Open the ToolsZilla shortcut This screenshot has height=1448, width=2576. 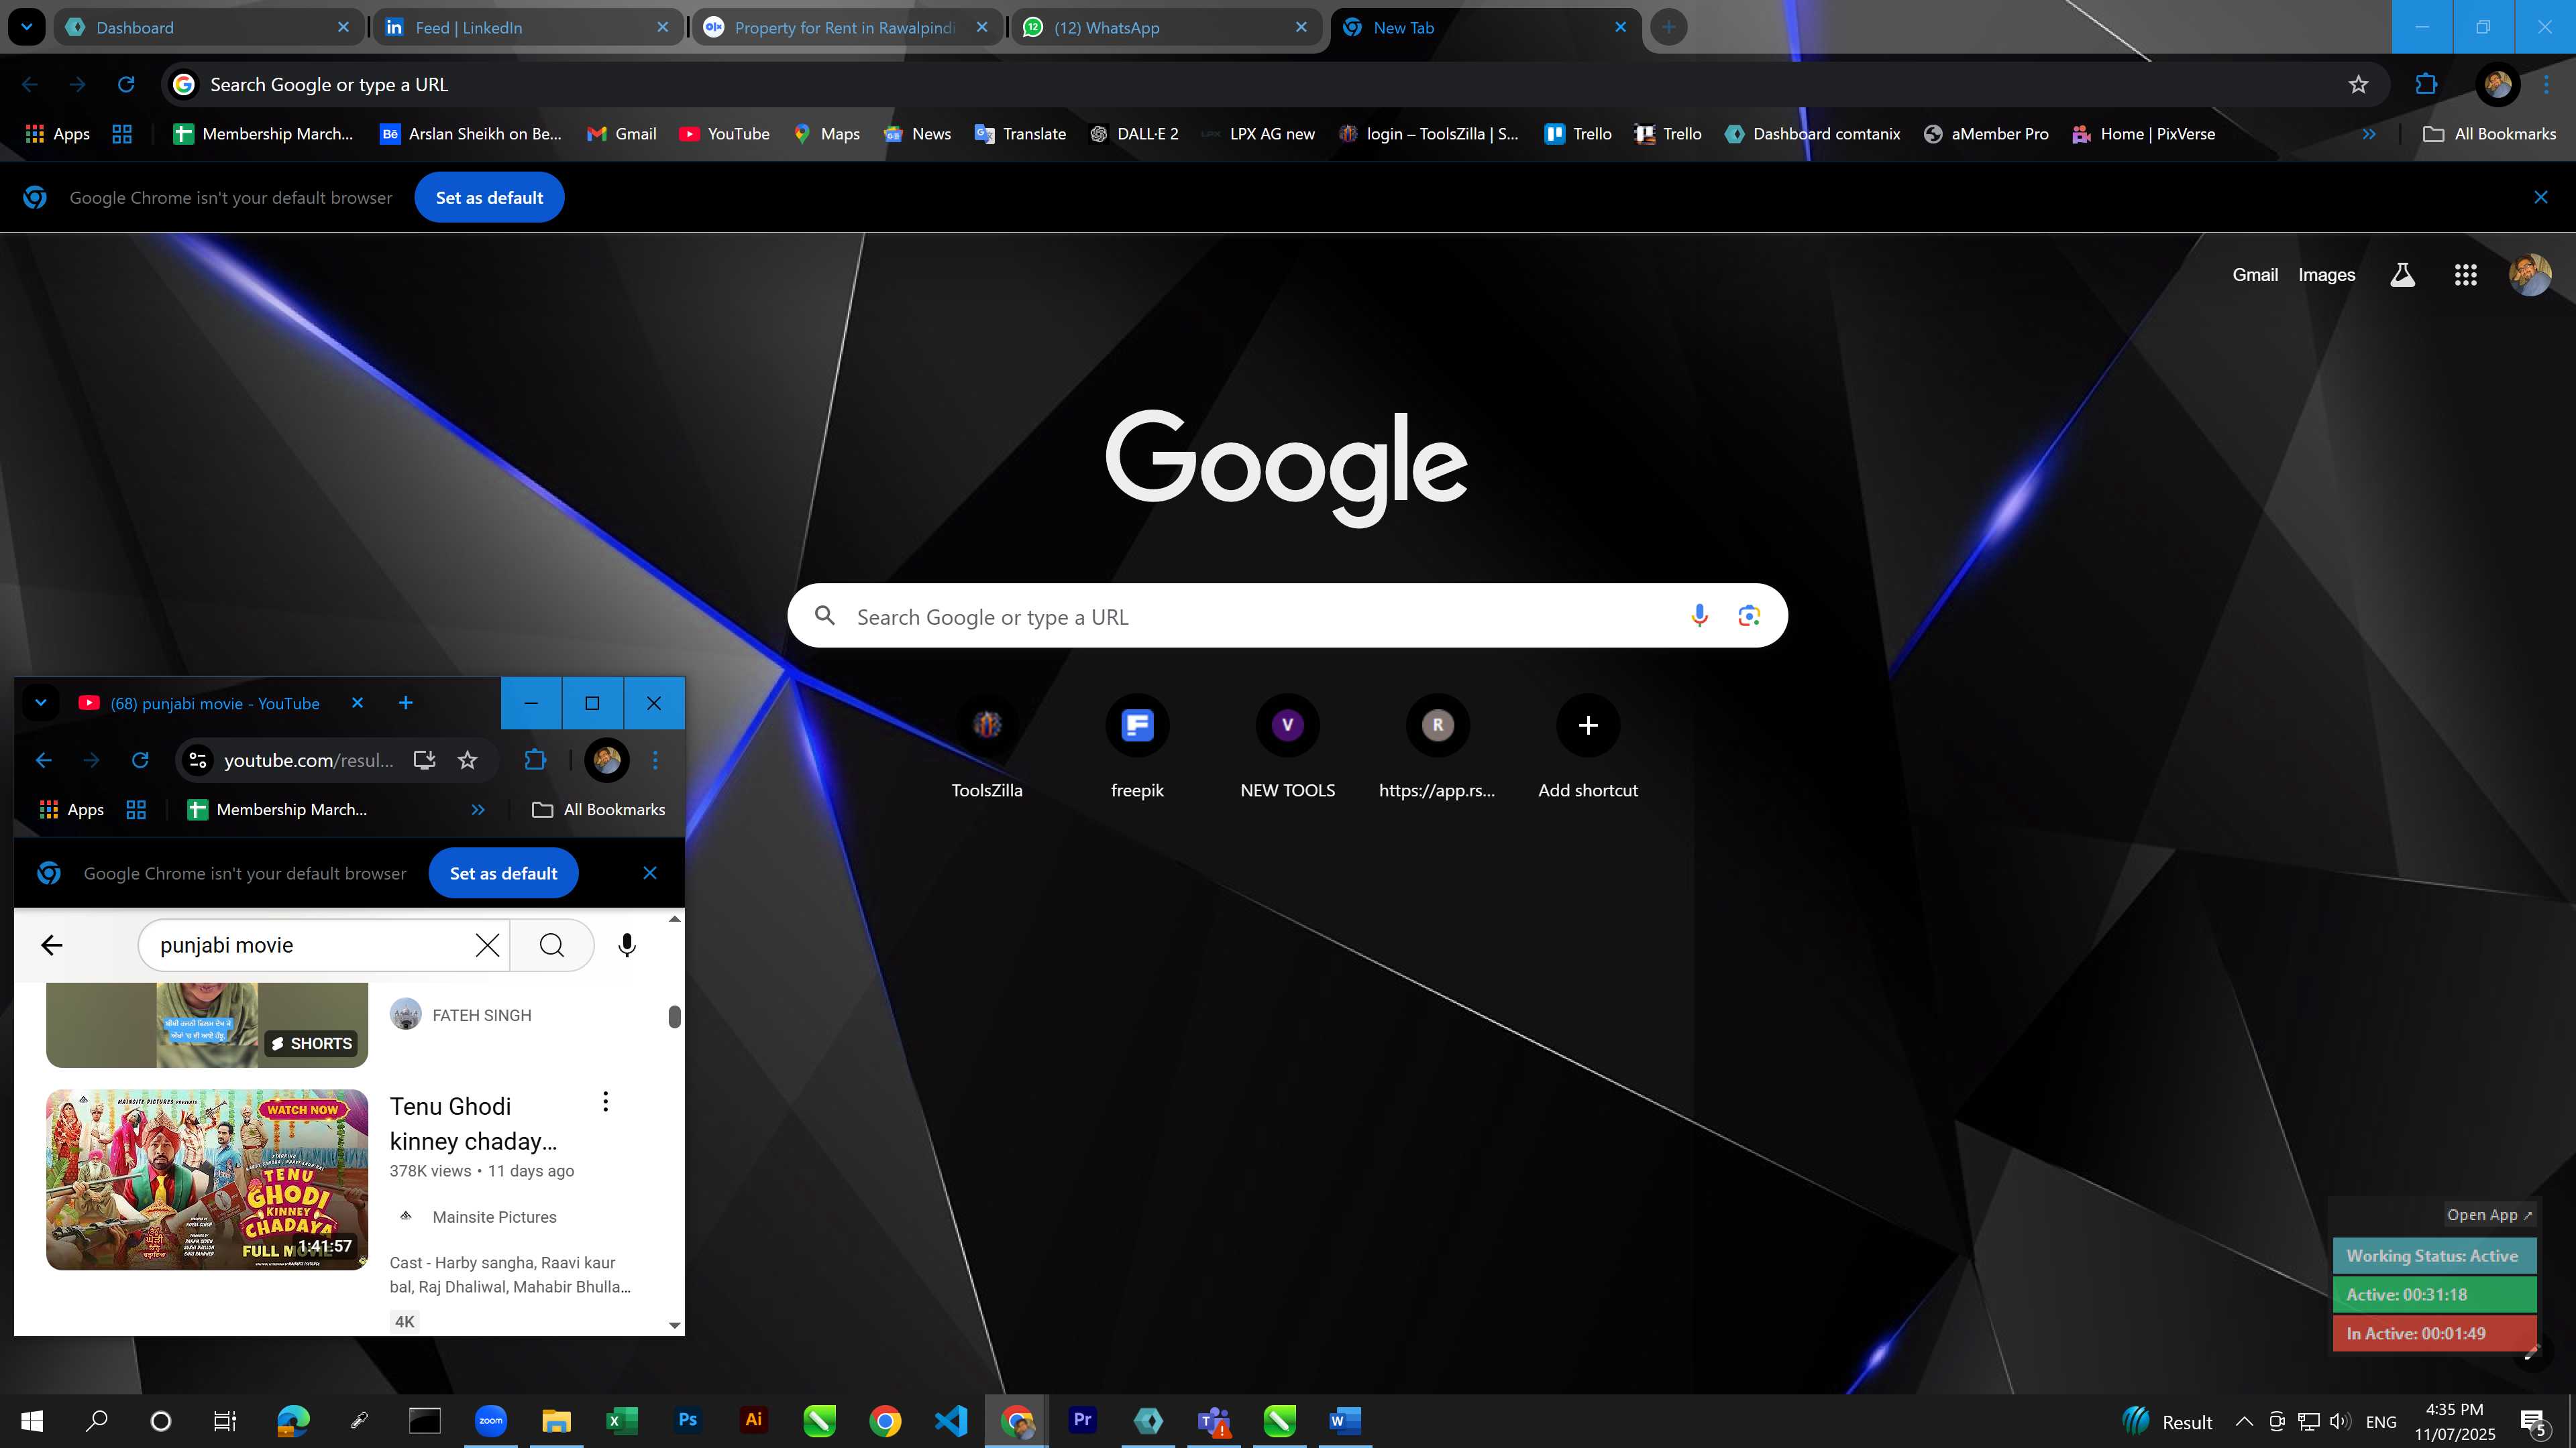click(987, 747)
